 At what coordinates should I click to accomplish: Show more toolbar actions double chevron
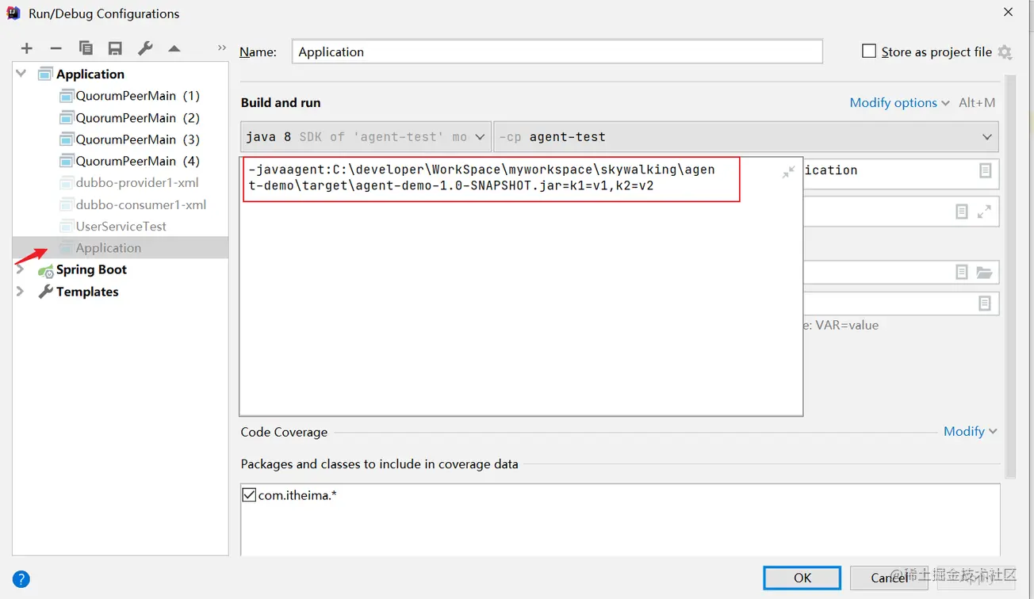(222, 48)
